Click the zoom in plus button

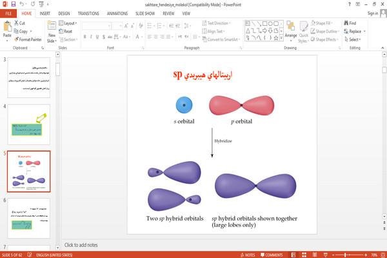366,255
